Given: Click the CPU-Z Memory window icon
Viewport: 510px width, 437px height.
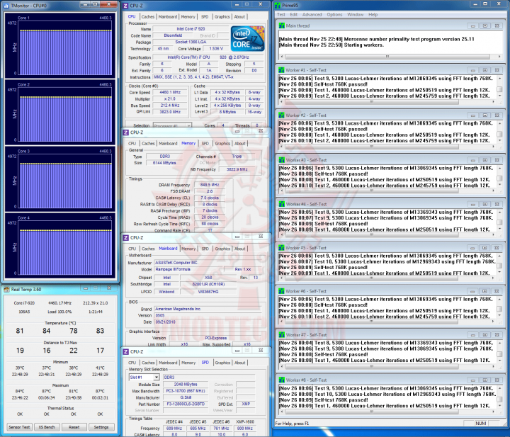Looking at the screenshot, I should (126, 132).
